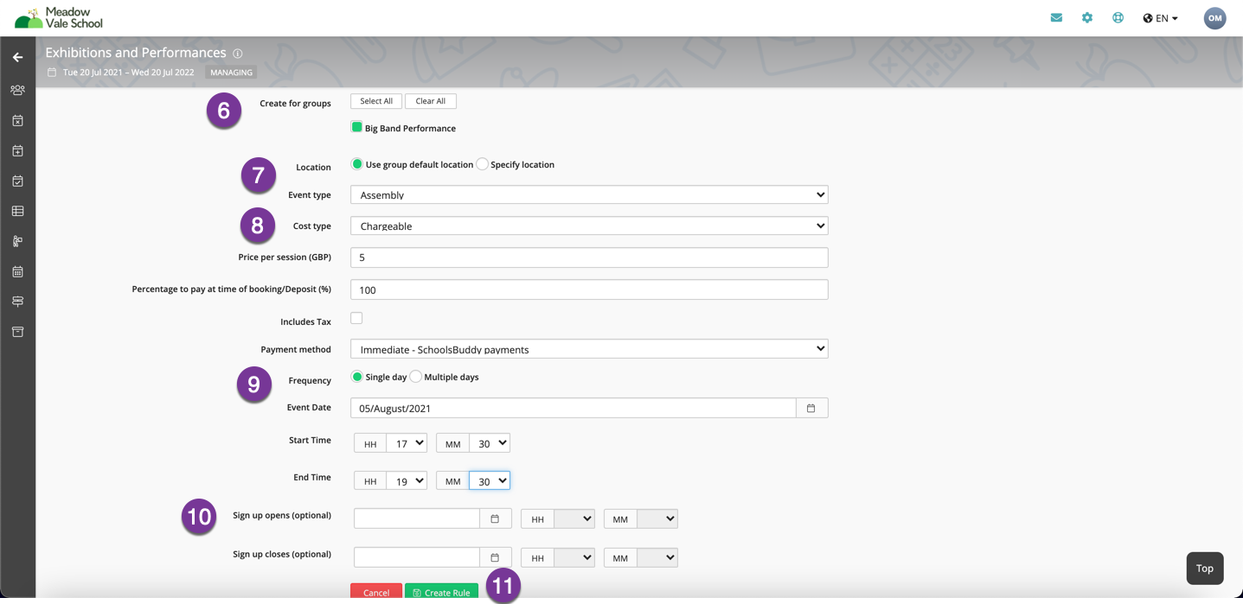Image resolution: width=1243 pixels, height=604 pixels.
Task: Open the Sign up closes calendar picker
Action: 495,557
